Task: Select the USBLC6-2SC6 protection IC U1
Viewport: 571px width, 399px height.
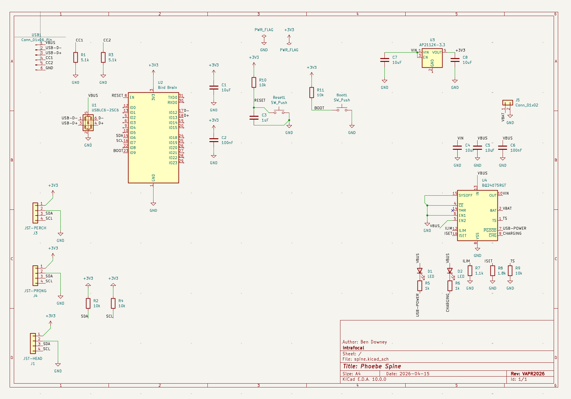Action: click(x=88, y=123)
